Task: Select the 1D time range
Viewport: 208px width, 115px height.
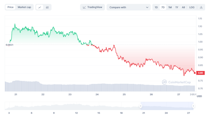Action: pyautogui.click(x=156, y=7)
